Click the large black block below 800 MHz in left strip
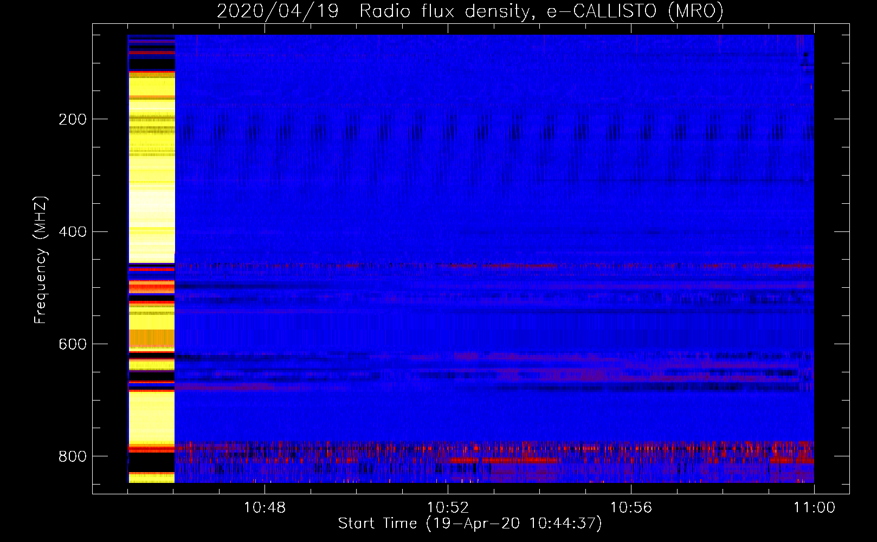The width and height of the screenshot is (877, 542). tap(152, 462)
